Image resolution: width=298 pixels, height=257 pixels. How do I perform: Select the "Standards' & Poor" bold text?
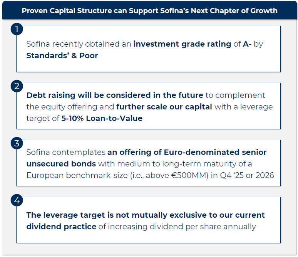[x=62, y=55]
